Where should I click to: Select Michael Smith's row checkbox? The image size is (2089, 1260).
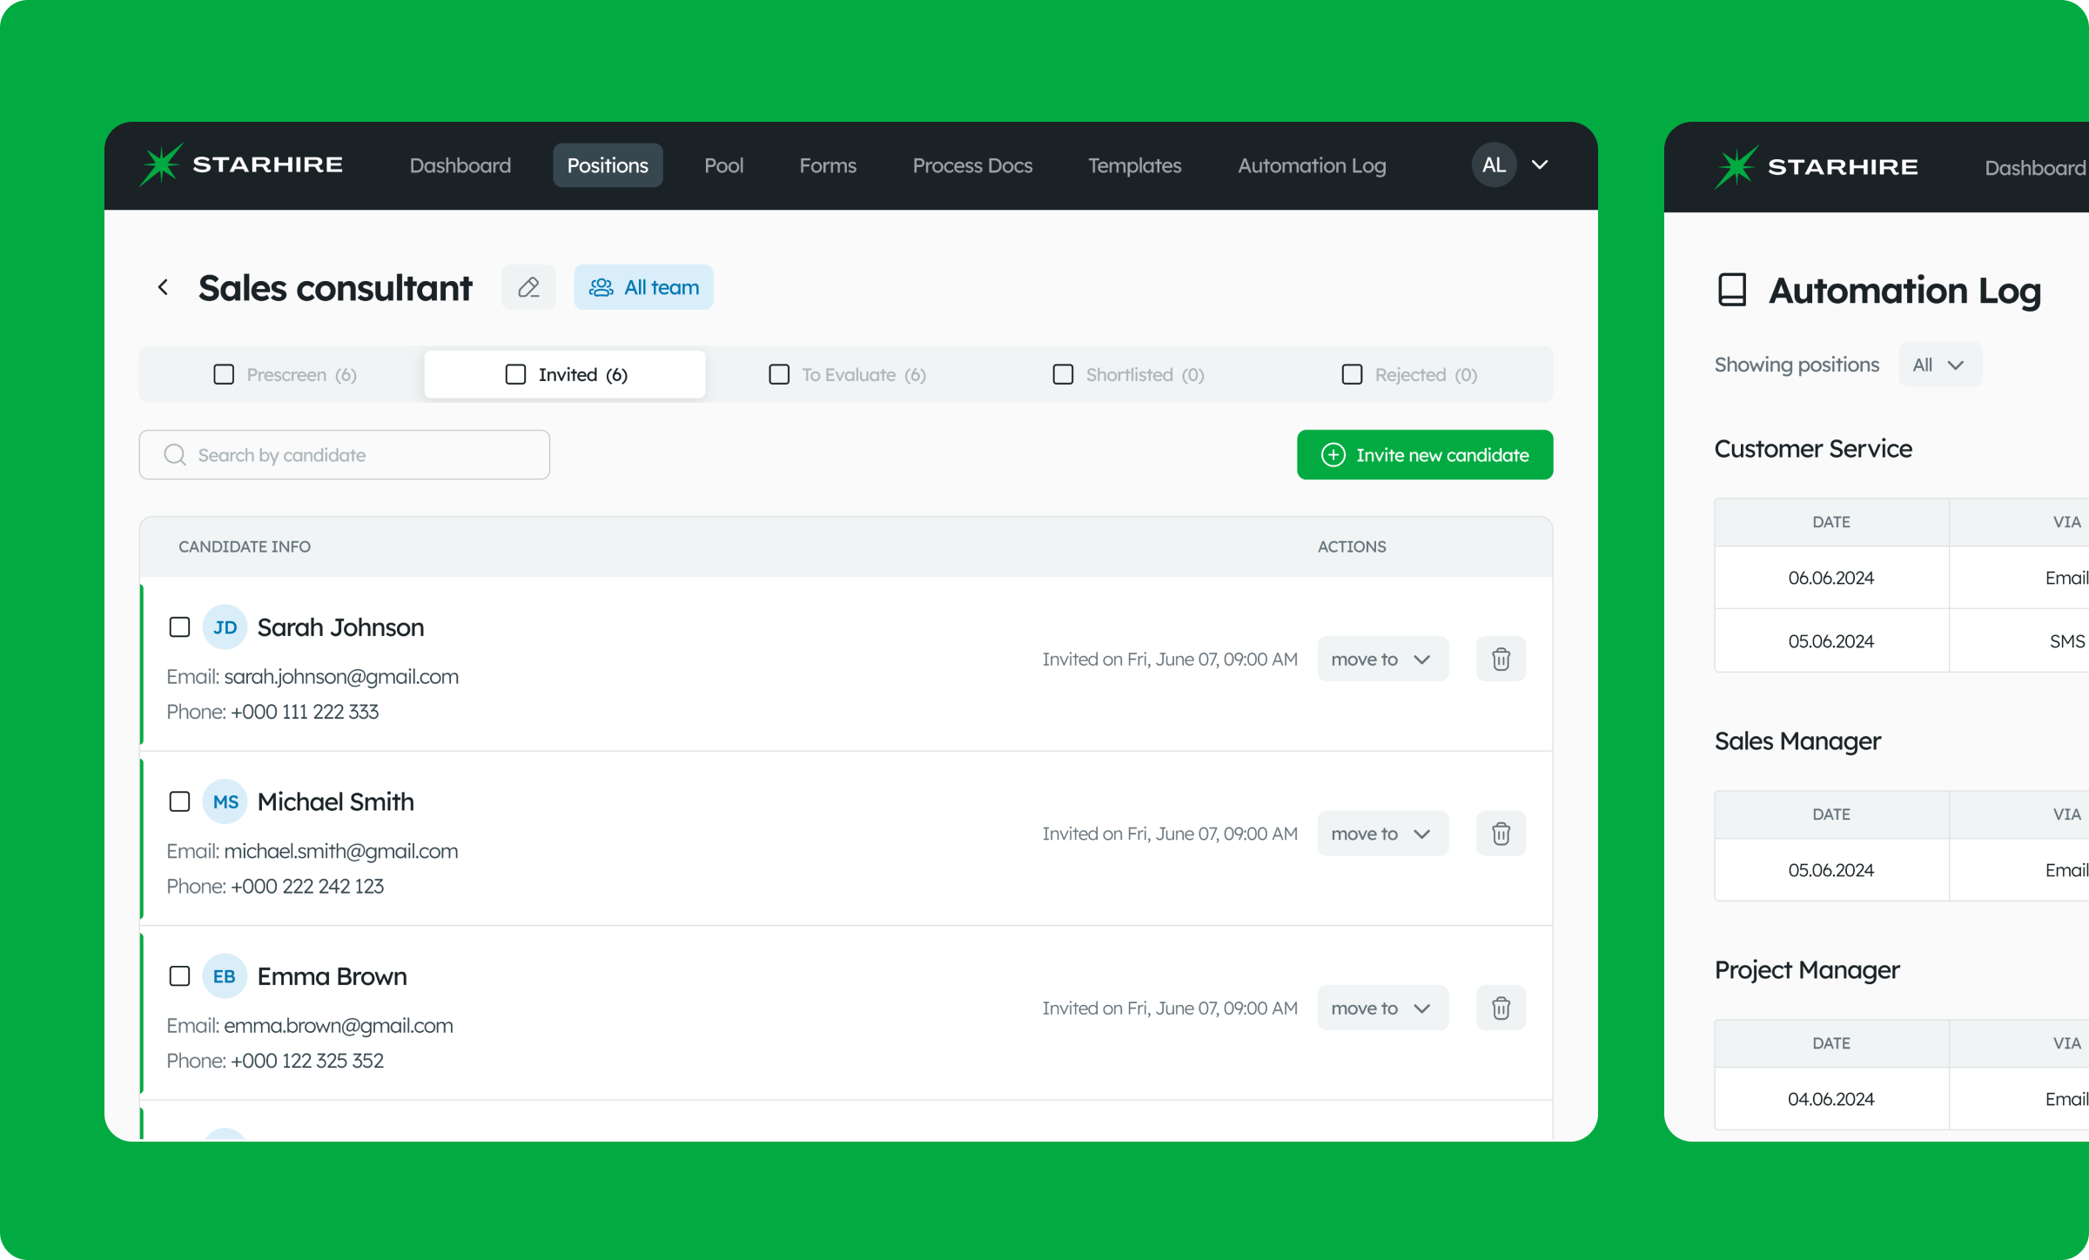point(179,801)
